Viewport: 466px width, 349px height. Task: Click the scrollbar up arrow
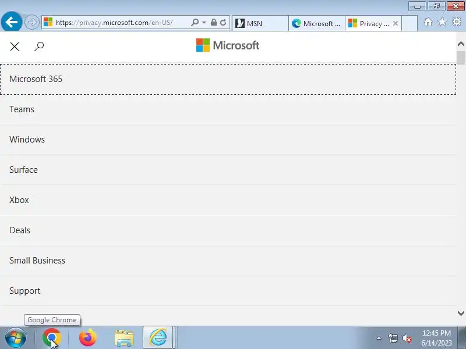tap(461, 44)
